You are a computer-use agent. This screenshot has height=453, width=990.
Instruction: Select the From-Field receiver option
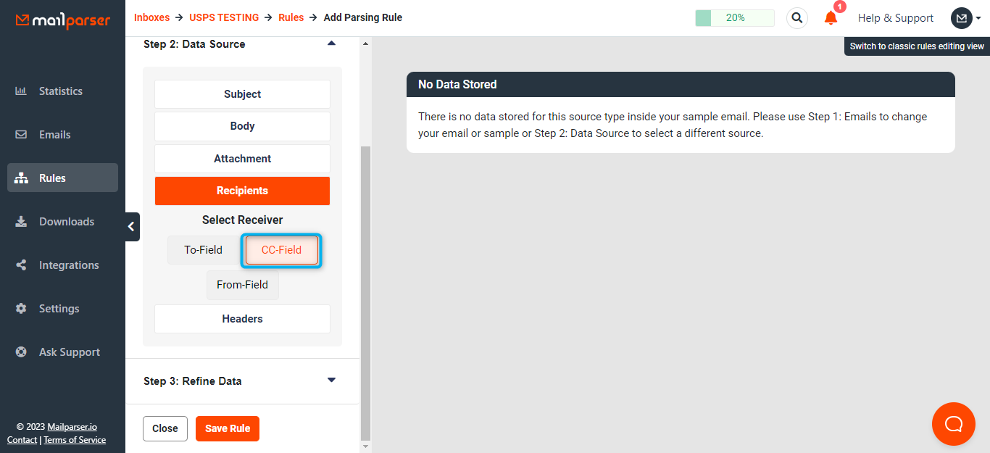pyautogui.click(x=242, y=285)
